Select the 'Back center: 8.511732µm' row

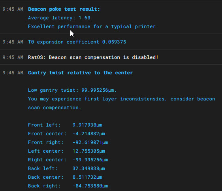point(65,177)
